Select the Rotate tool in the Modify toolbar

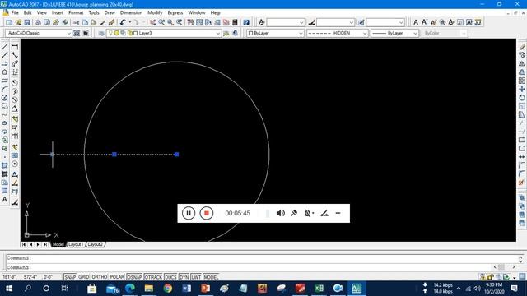click(x=521, y=98)
